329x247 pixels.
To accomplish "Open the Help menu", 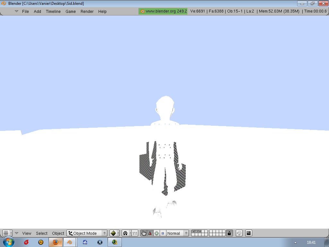I will coord(102,11).
